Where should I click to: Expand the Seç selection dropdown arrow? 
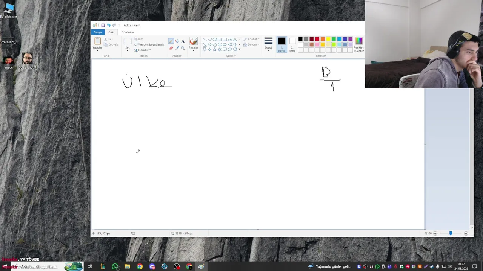click(128, 50)
